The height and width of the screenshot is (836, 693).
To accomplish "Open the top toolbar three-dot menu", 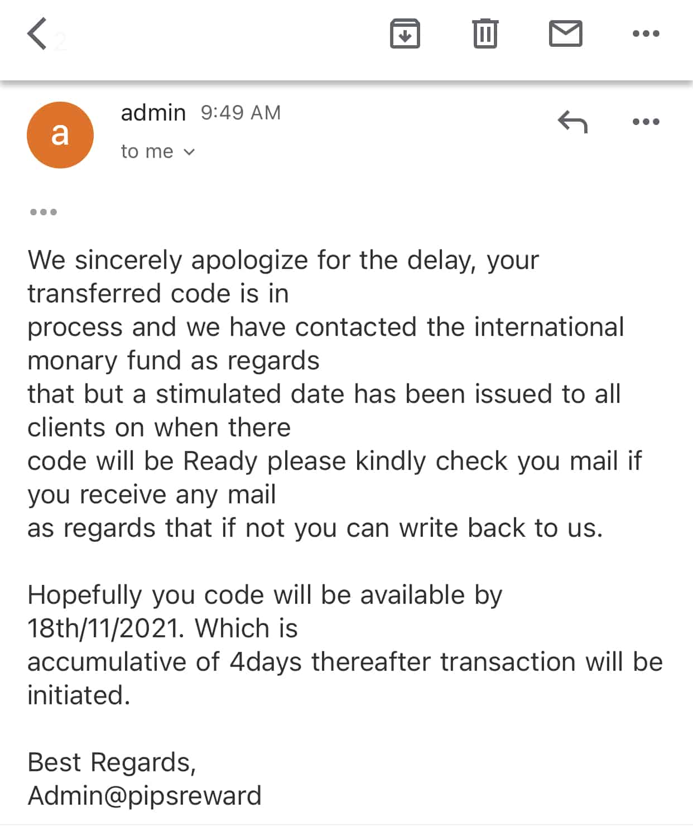I will (646, 33).
